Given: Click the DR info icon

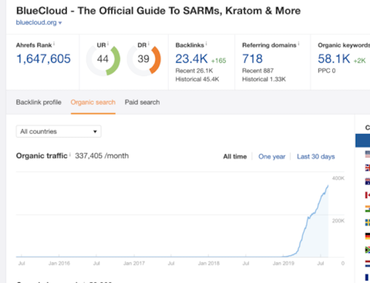Looking at the screenshot, I should [x=149, y=43].
